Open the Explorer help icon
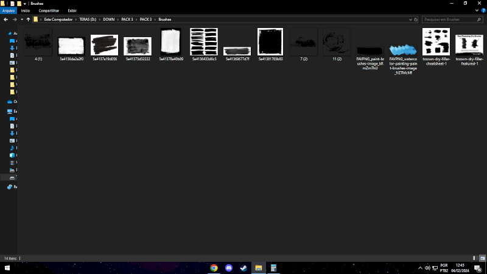Screen dimensions: 487x274 [483, 10]
